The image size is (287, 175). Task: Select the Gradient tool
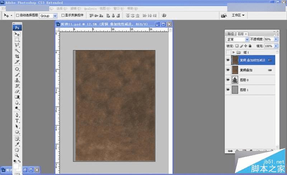point(17,97)
